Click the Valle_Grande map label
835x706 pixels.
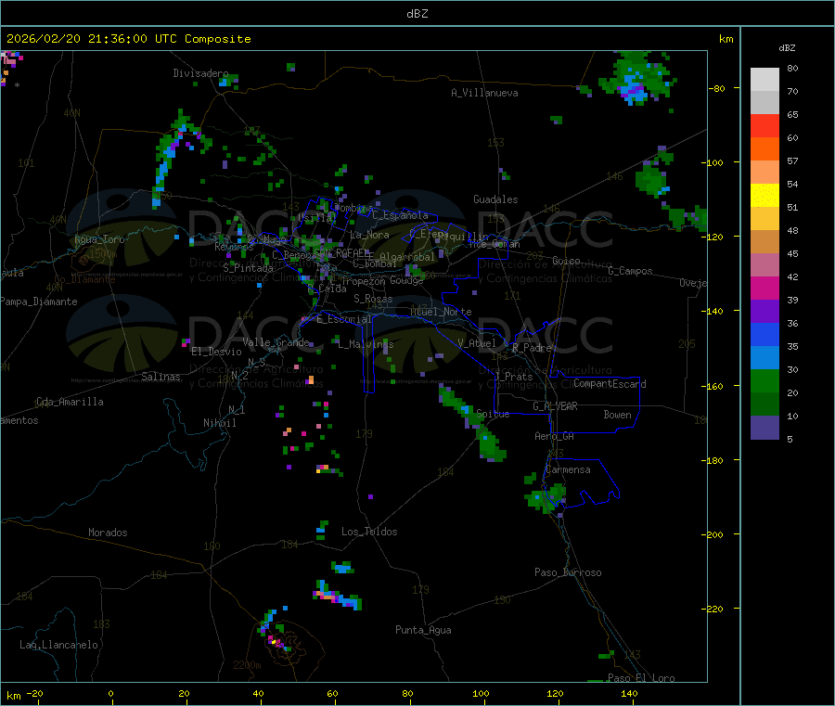click(x=276, y=342)
